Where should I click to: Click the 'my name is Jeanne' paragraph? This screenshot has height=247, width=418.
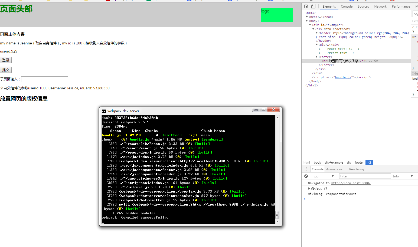tap(64, 43)
